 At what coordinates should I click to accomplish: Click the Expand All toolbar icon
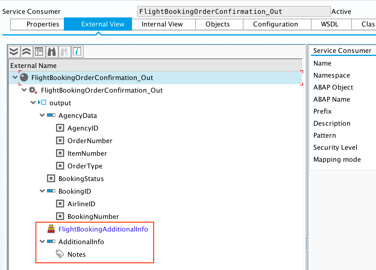pos(14,51)
